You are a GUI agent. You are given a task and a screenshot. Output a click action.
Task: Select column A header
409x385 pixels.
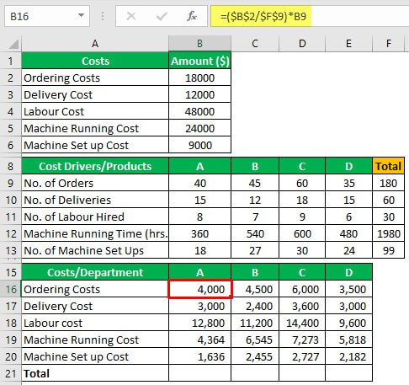click(95, 44)
